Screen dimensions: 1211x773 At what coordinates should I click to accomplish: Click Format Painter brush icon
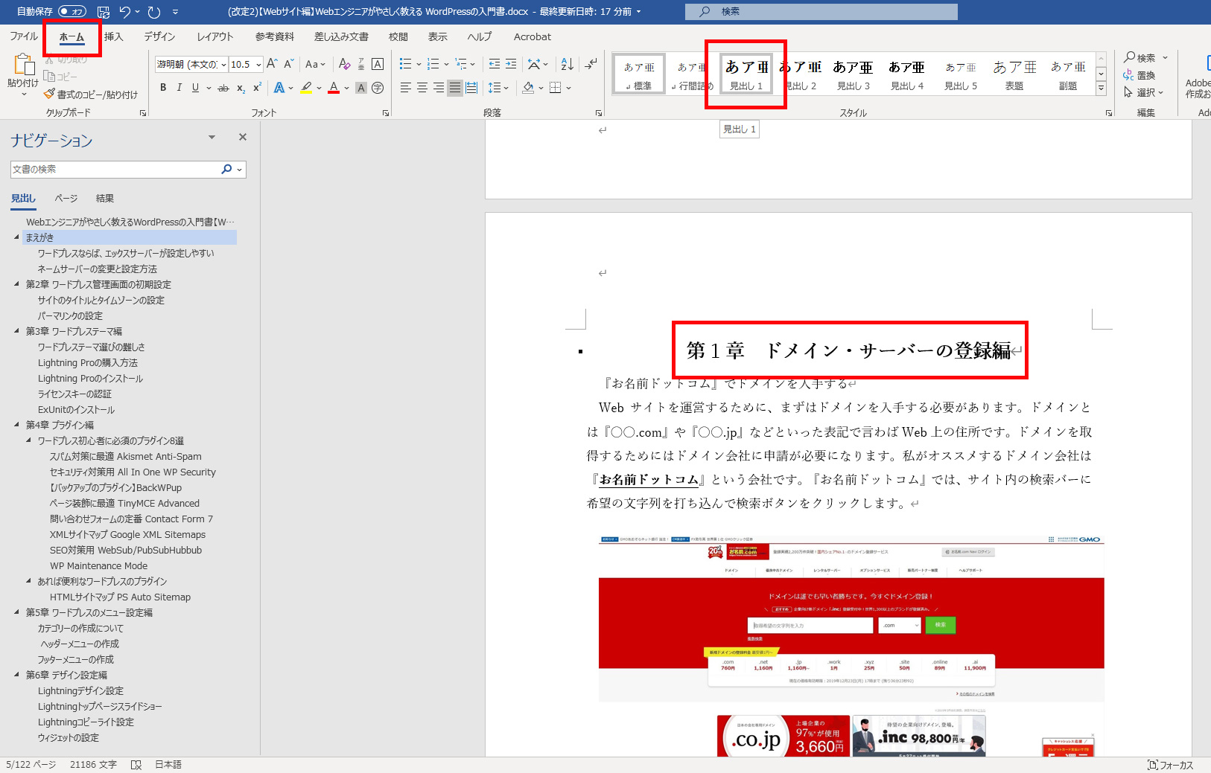[x=49, y=94]
